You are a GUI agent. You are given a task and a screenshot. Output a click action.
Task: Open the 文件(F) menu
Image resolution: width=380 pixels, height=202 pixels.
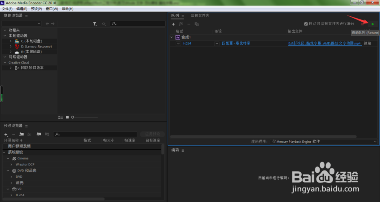7,9
